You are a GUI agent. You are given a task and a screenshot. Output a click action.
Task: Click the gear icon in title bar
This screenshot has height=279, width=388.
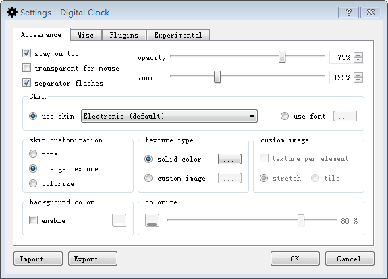tap(11, 12)
